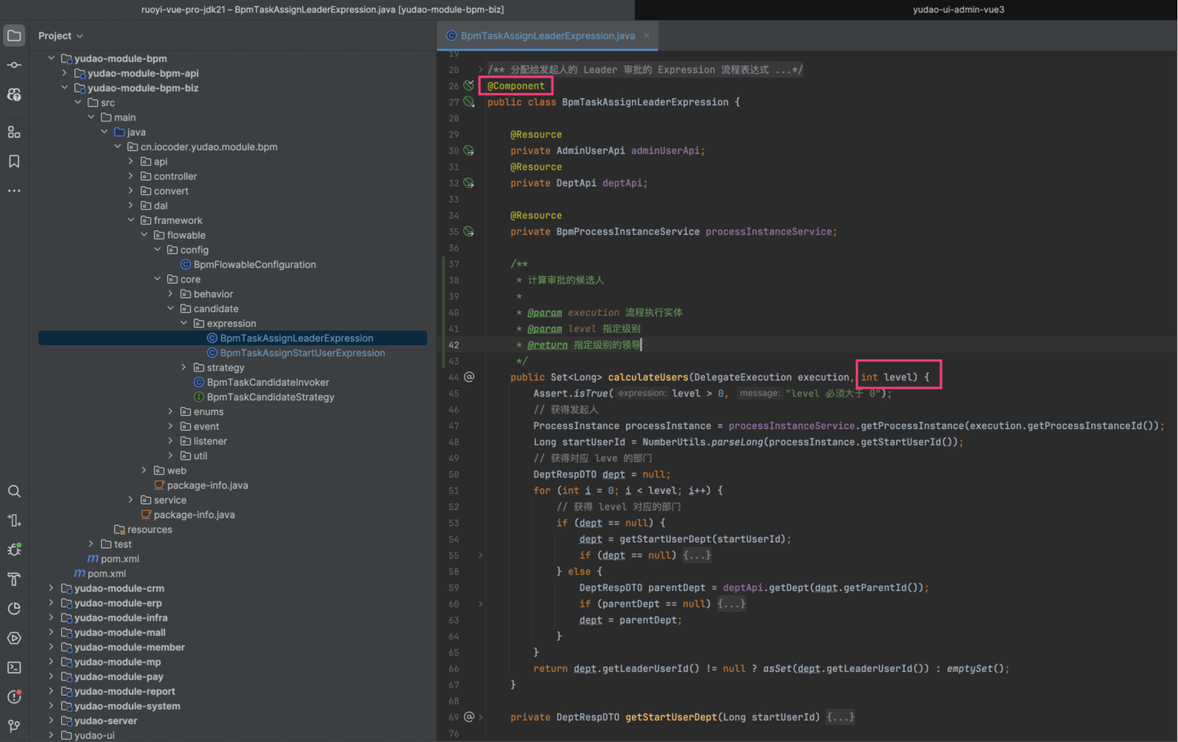
Task: Select the BpmTaskAssignLeaderExpression.java editor tab
Action: coord(547,36)
